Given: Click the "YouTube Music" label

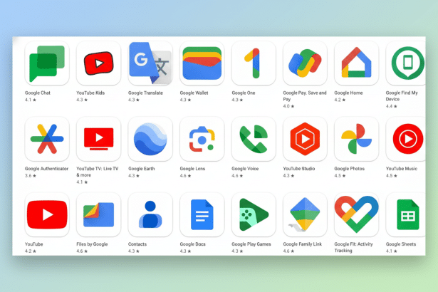Looking at the screenshot, I should click(402, 169).
